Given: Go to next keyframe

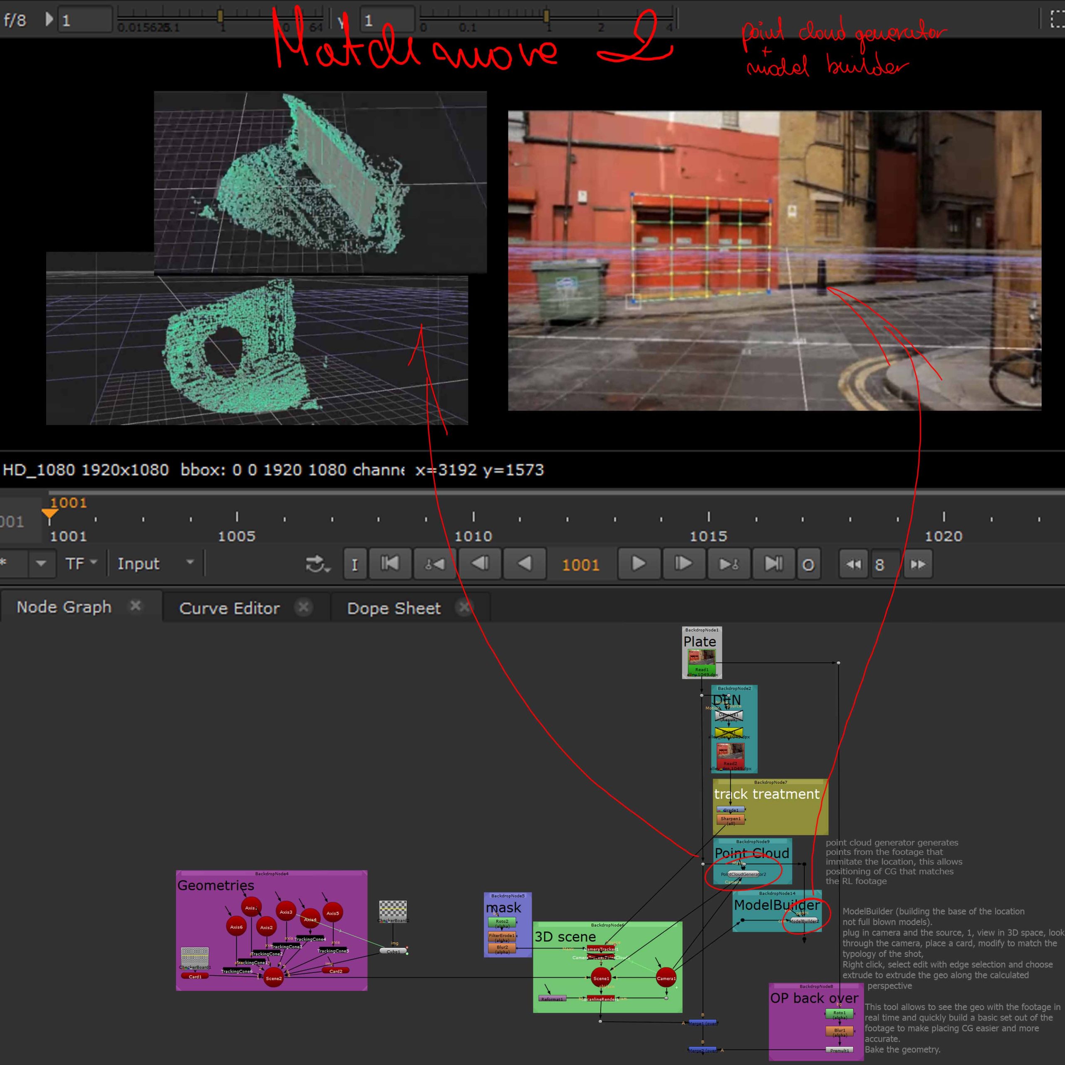Looking at the screenshot, I should [x=728, y=563].
